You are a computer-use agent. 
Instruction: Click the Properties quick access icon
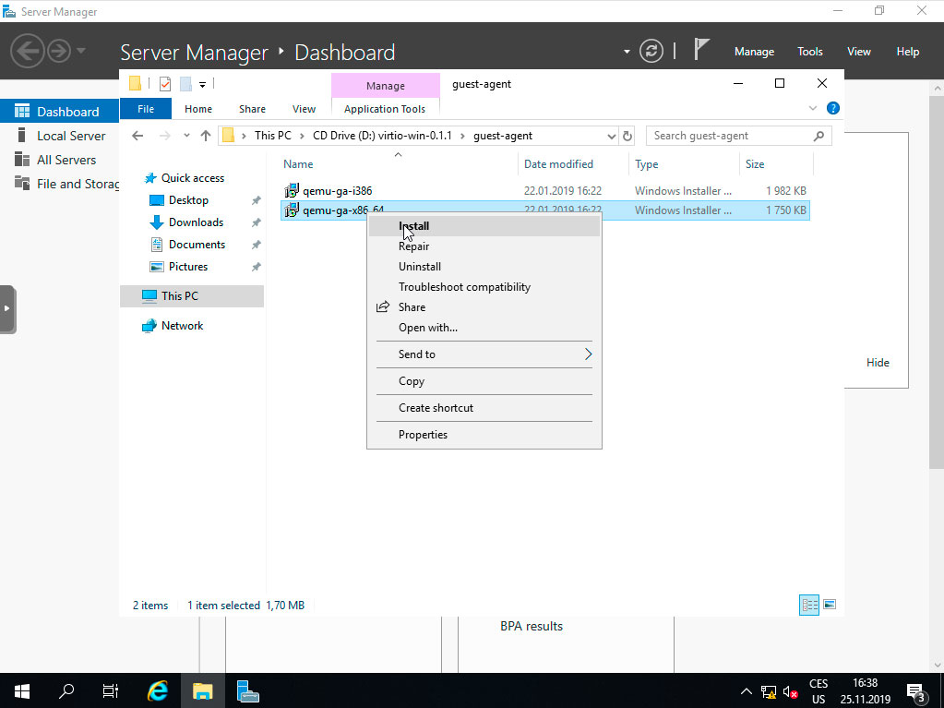coord(165,83)
